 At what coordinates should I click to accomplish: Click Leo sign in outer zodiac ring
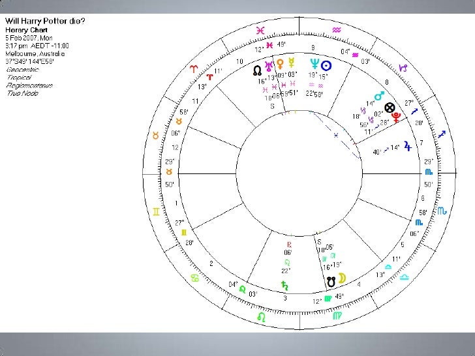[262, 317]
